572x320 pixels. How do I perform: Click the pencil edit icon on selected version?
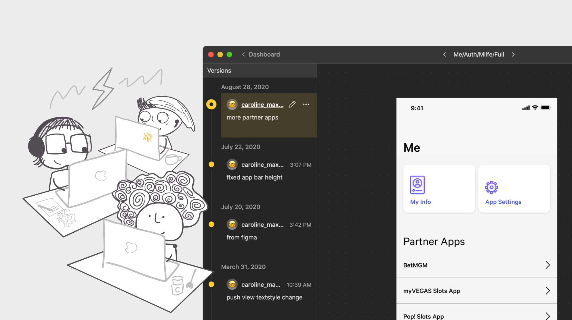[292, 105]
